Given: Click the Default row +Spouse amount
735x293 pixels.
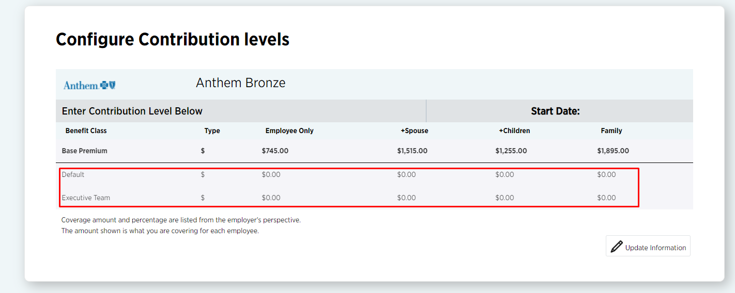Looking at the screenshot, I should [406, 174].
